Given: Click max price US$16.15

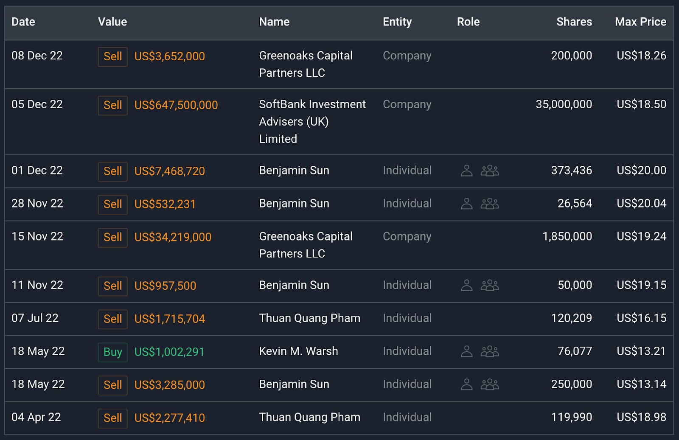Looking at the screenshot, I should point(641,318).
